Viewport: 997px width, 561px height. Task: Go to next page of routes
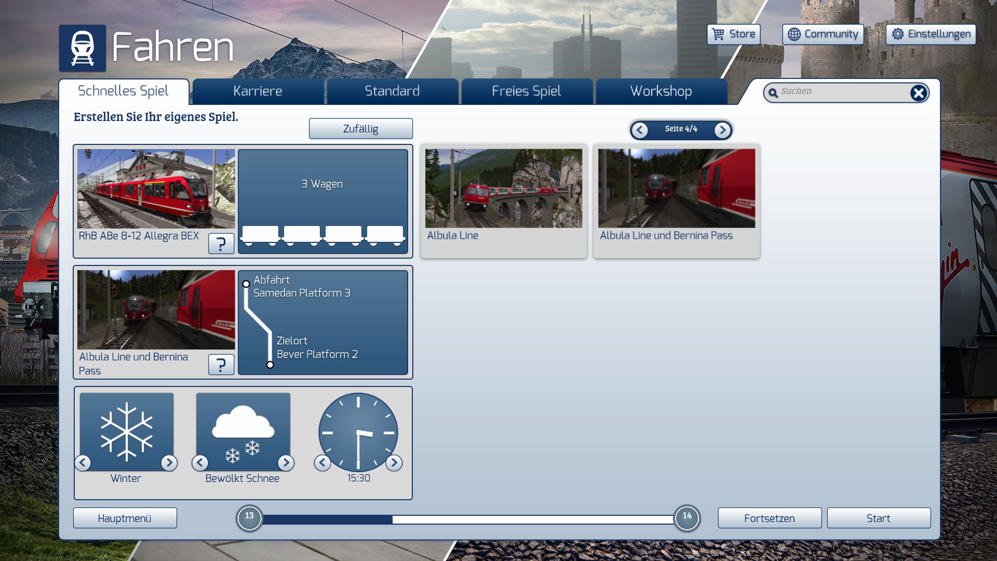(x=722, y=130)
